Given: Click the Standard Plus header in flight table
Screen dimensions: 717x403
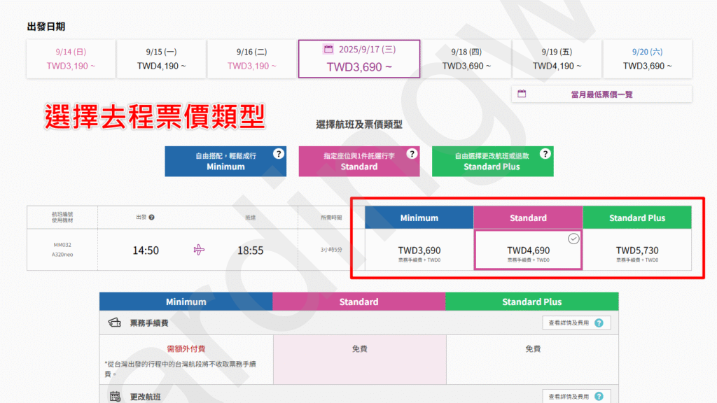Looking at the screenshot, I should click(637, 218).
